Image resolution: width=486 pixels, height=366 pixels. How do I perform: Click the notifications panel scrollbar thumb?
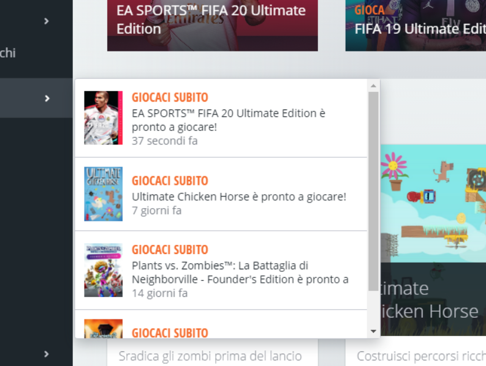click(x=373, y=192)
